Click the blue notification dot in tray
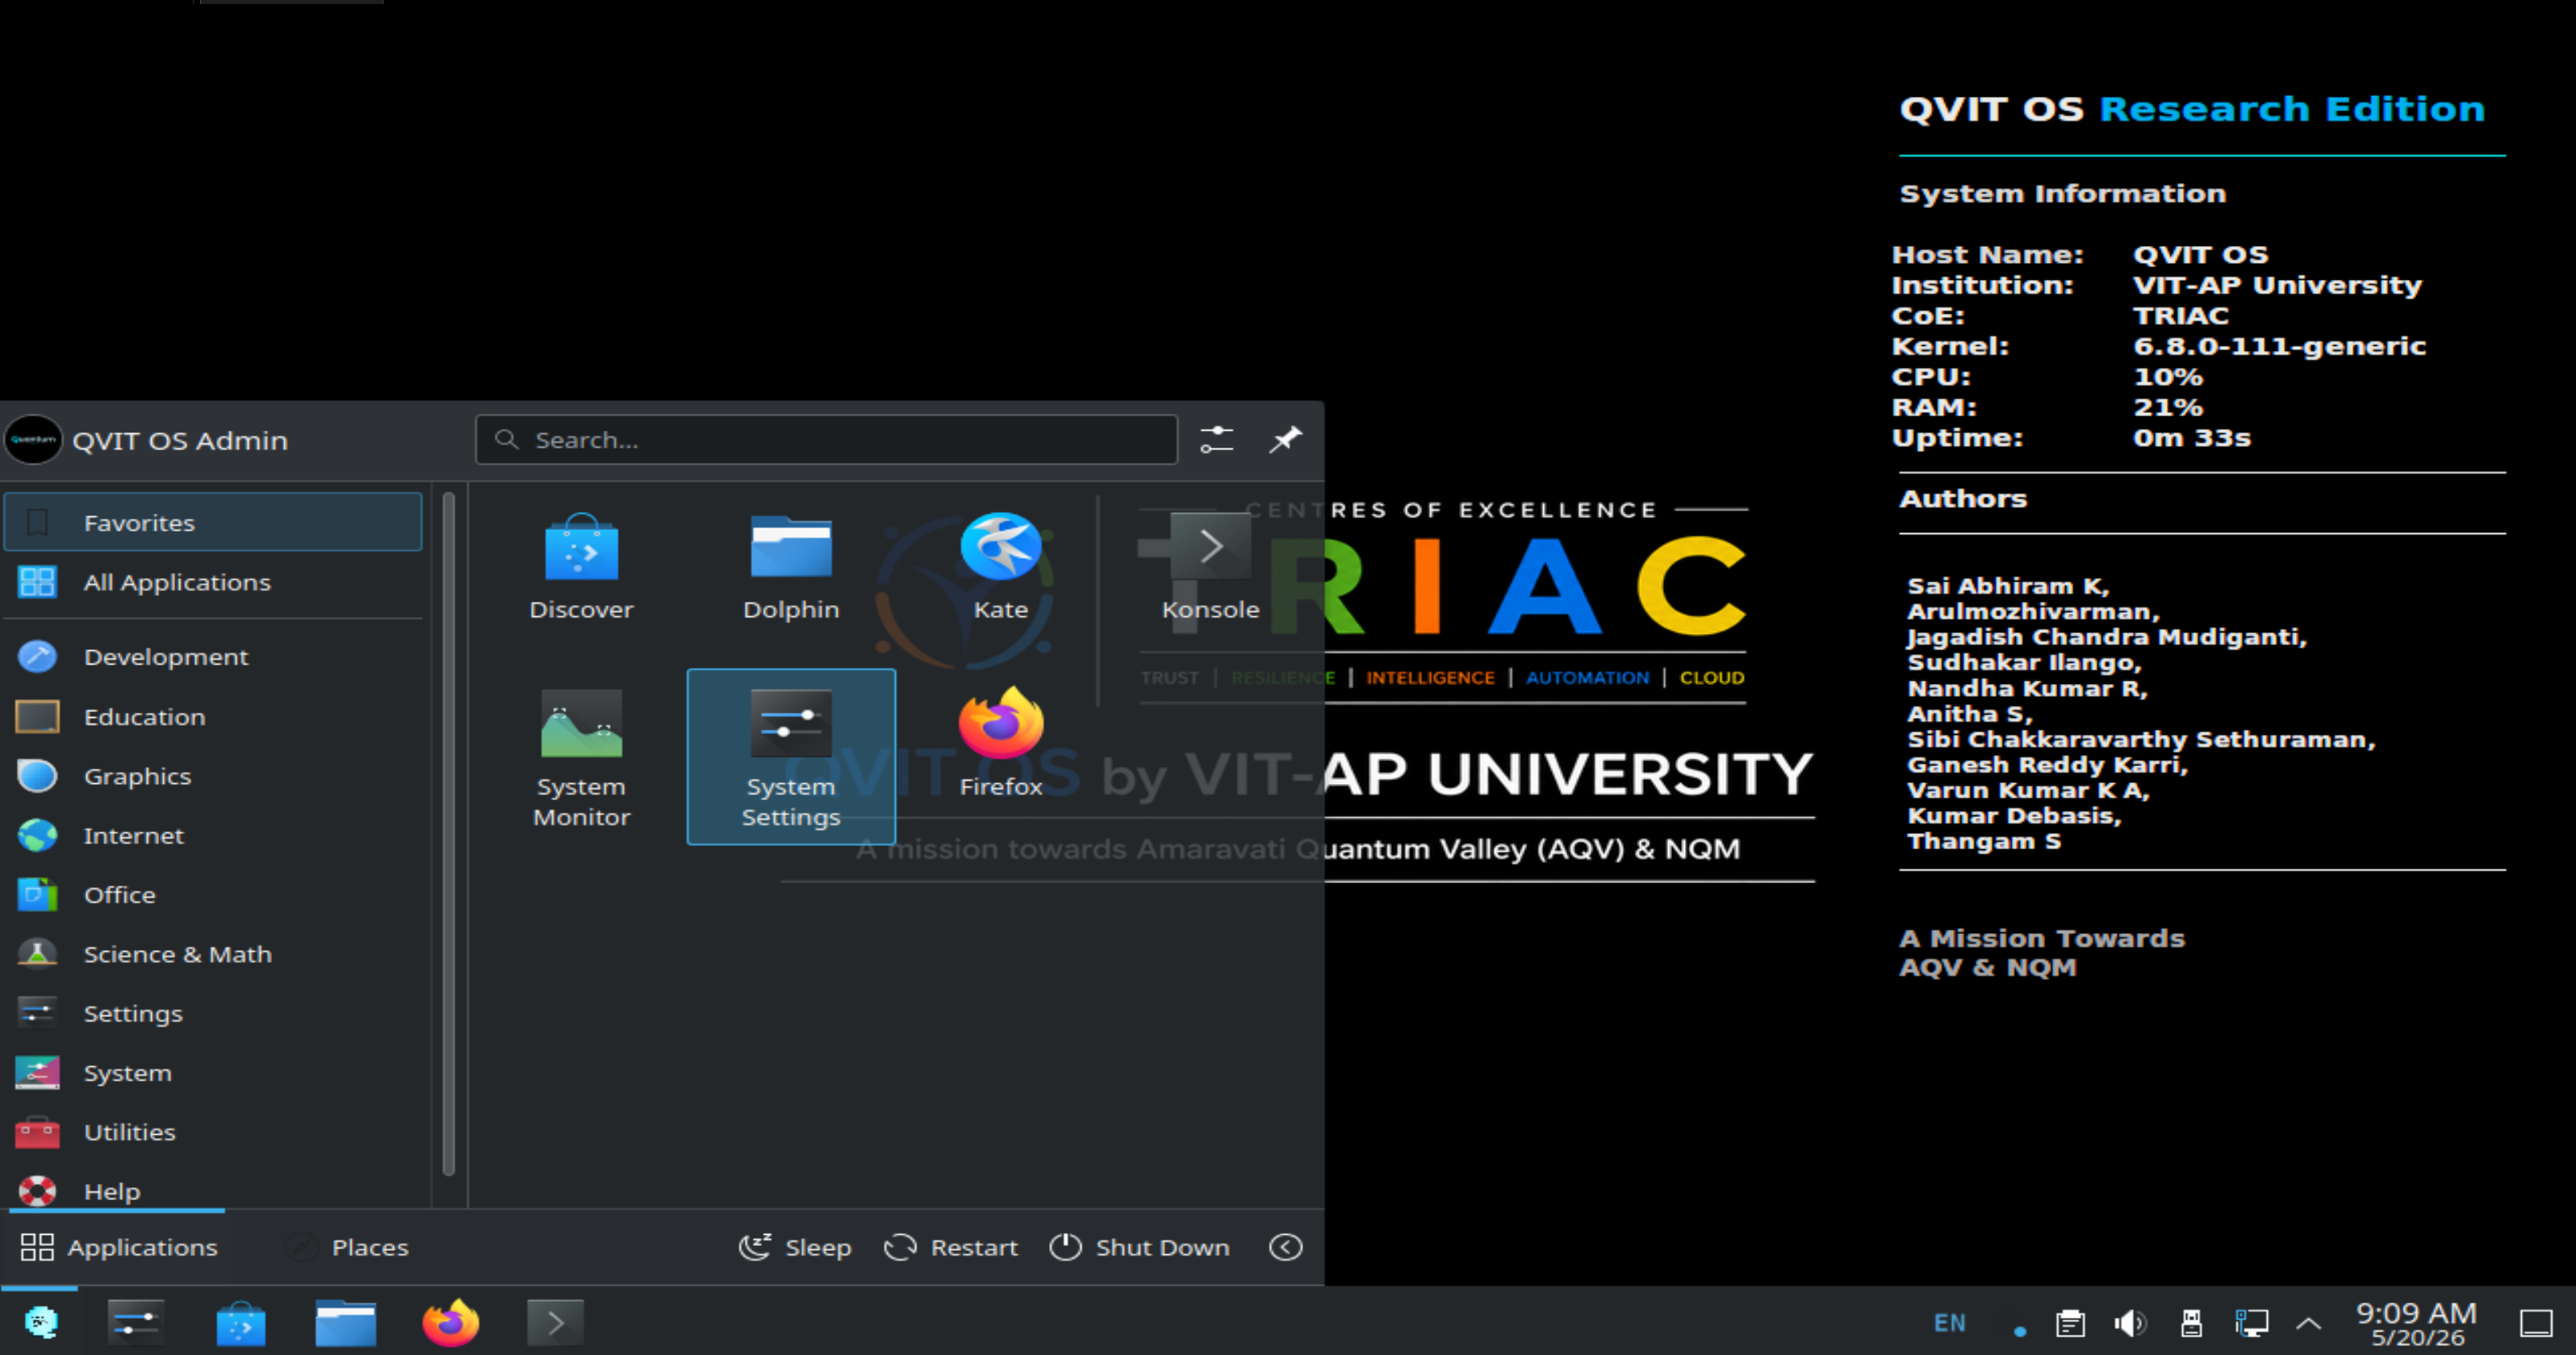The height and width of the screenshot is (1355, 2576). click(2020, 1330)
